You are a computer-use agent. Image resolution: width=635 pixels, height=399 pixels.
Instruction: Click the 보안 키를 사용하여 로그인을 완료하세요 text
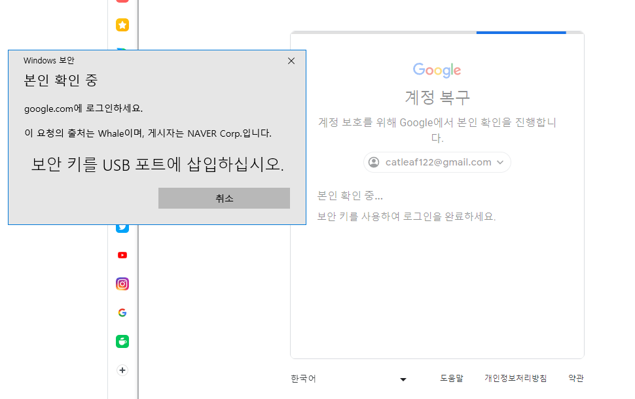[406, 217]
